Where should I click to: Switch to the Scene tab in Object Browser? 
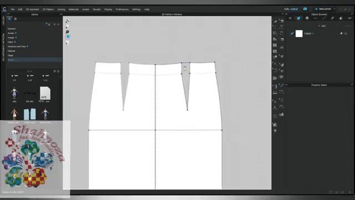(290, 18)
